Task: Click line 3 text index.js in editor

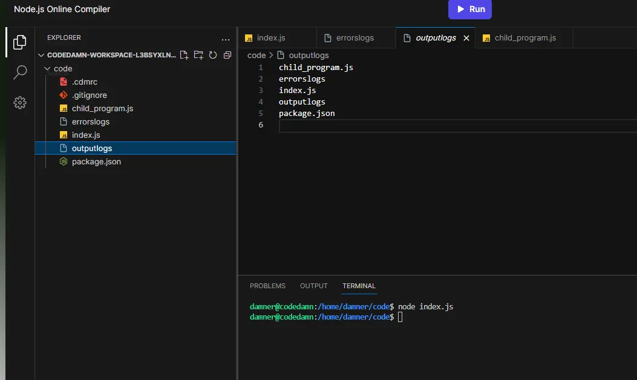Action: click(x=298, y=91)
